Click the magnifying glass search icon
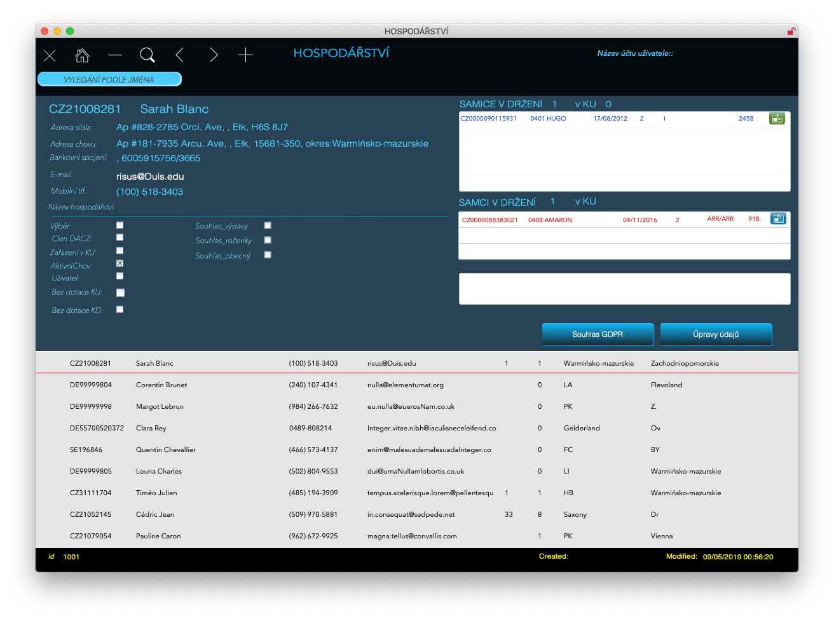This screenshot has height=619, width=834. pos(147,55)
